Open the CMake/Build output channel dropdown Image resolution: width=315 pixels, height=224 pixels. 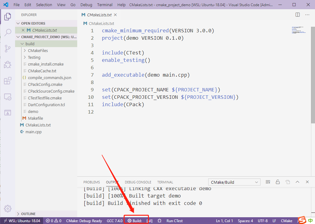[x=234, y=182]
